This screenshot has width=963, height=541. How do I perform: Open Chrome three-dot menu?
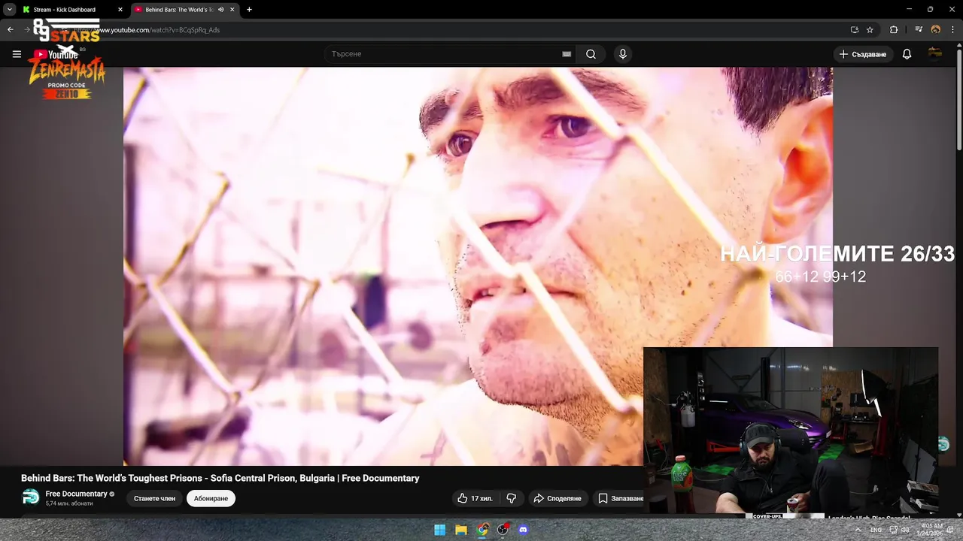click(952, 30)
